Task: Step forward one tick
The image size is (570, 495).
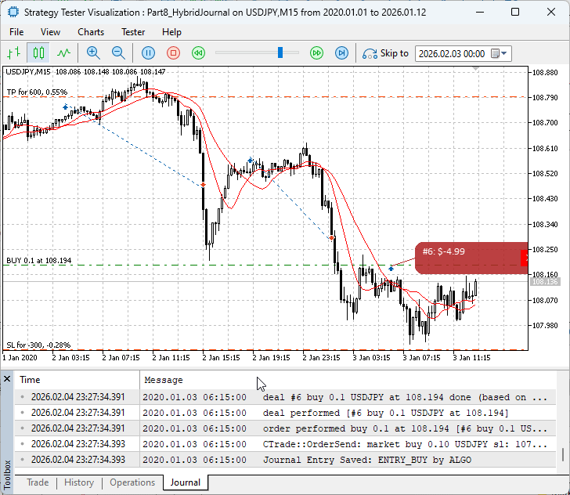Action: pyautogui.click(x=341, y=53)
